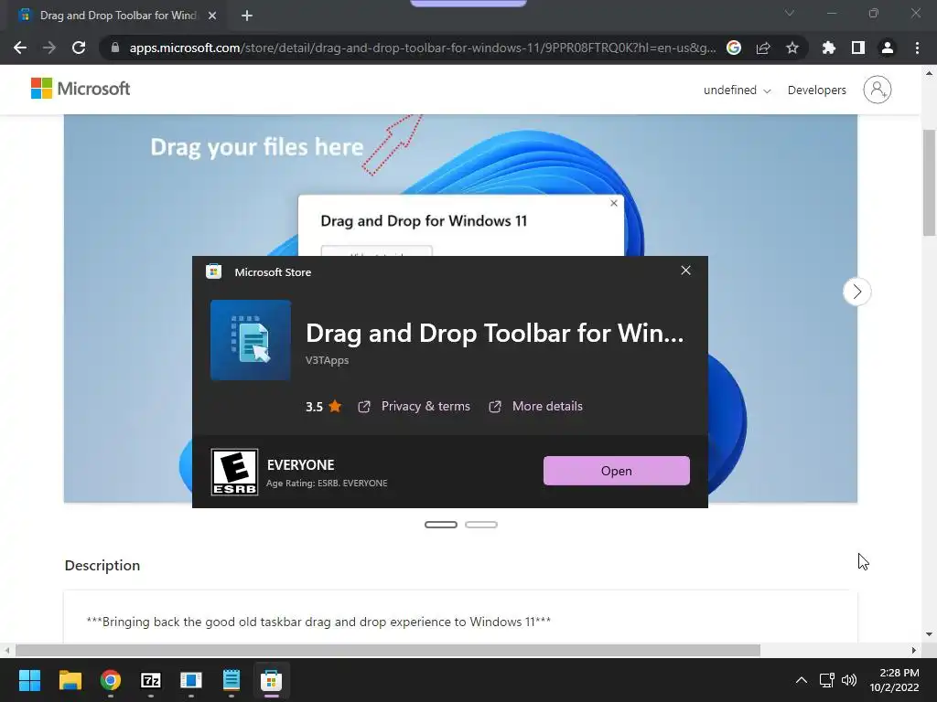Click the forward navigation arrow
The image size is (937, 702).
click(x=49, y=48)
